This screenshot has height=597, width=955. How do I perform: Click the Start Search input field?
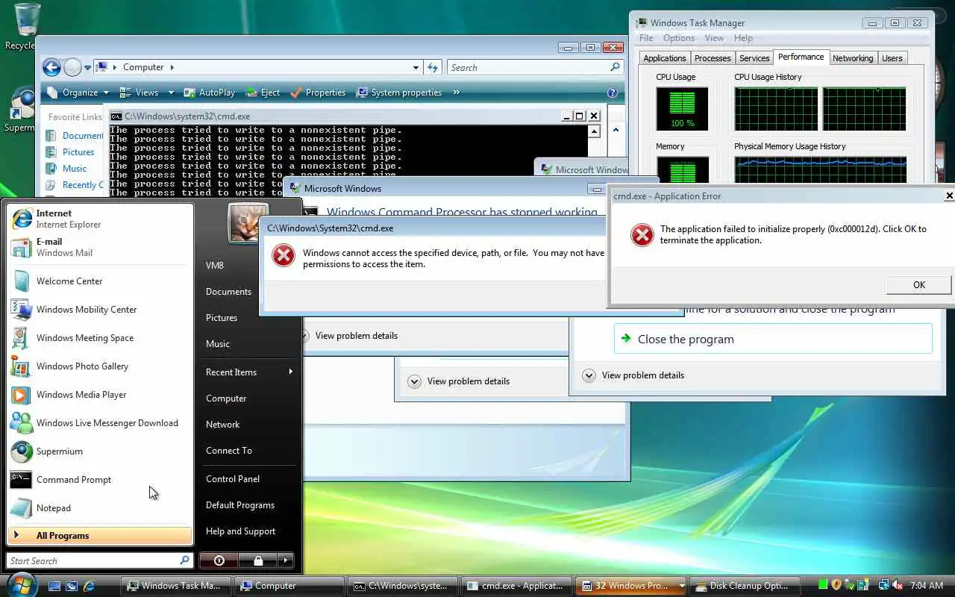[100, 560]
